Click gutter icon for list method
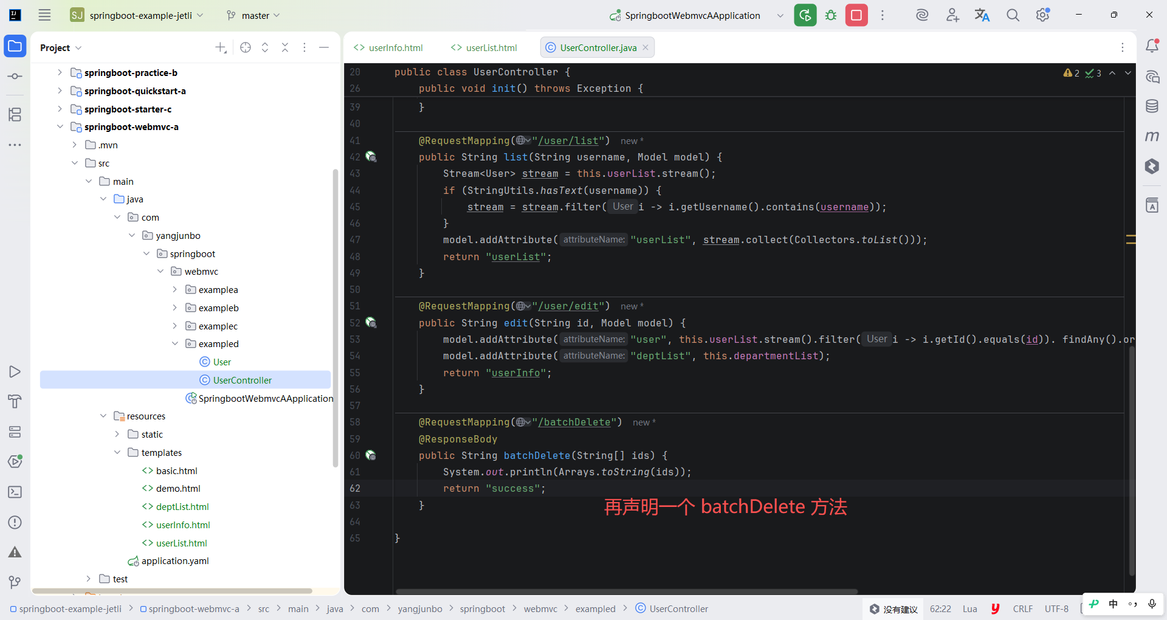Viewport: 1167px width, 620px height. [371, 157]
